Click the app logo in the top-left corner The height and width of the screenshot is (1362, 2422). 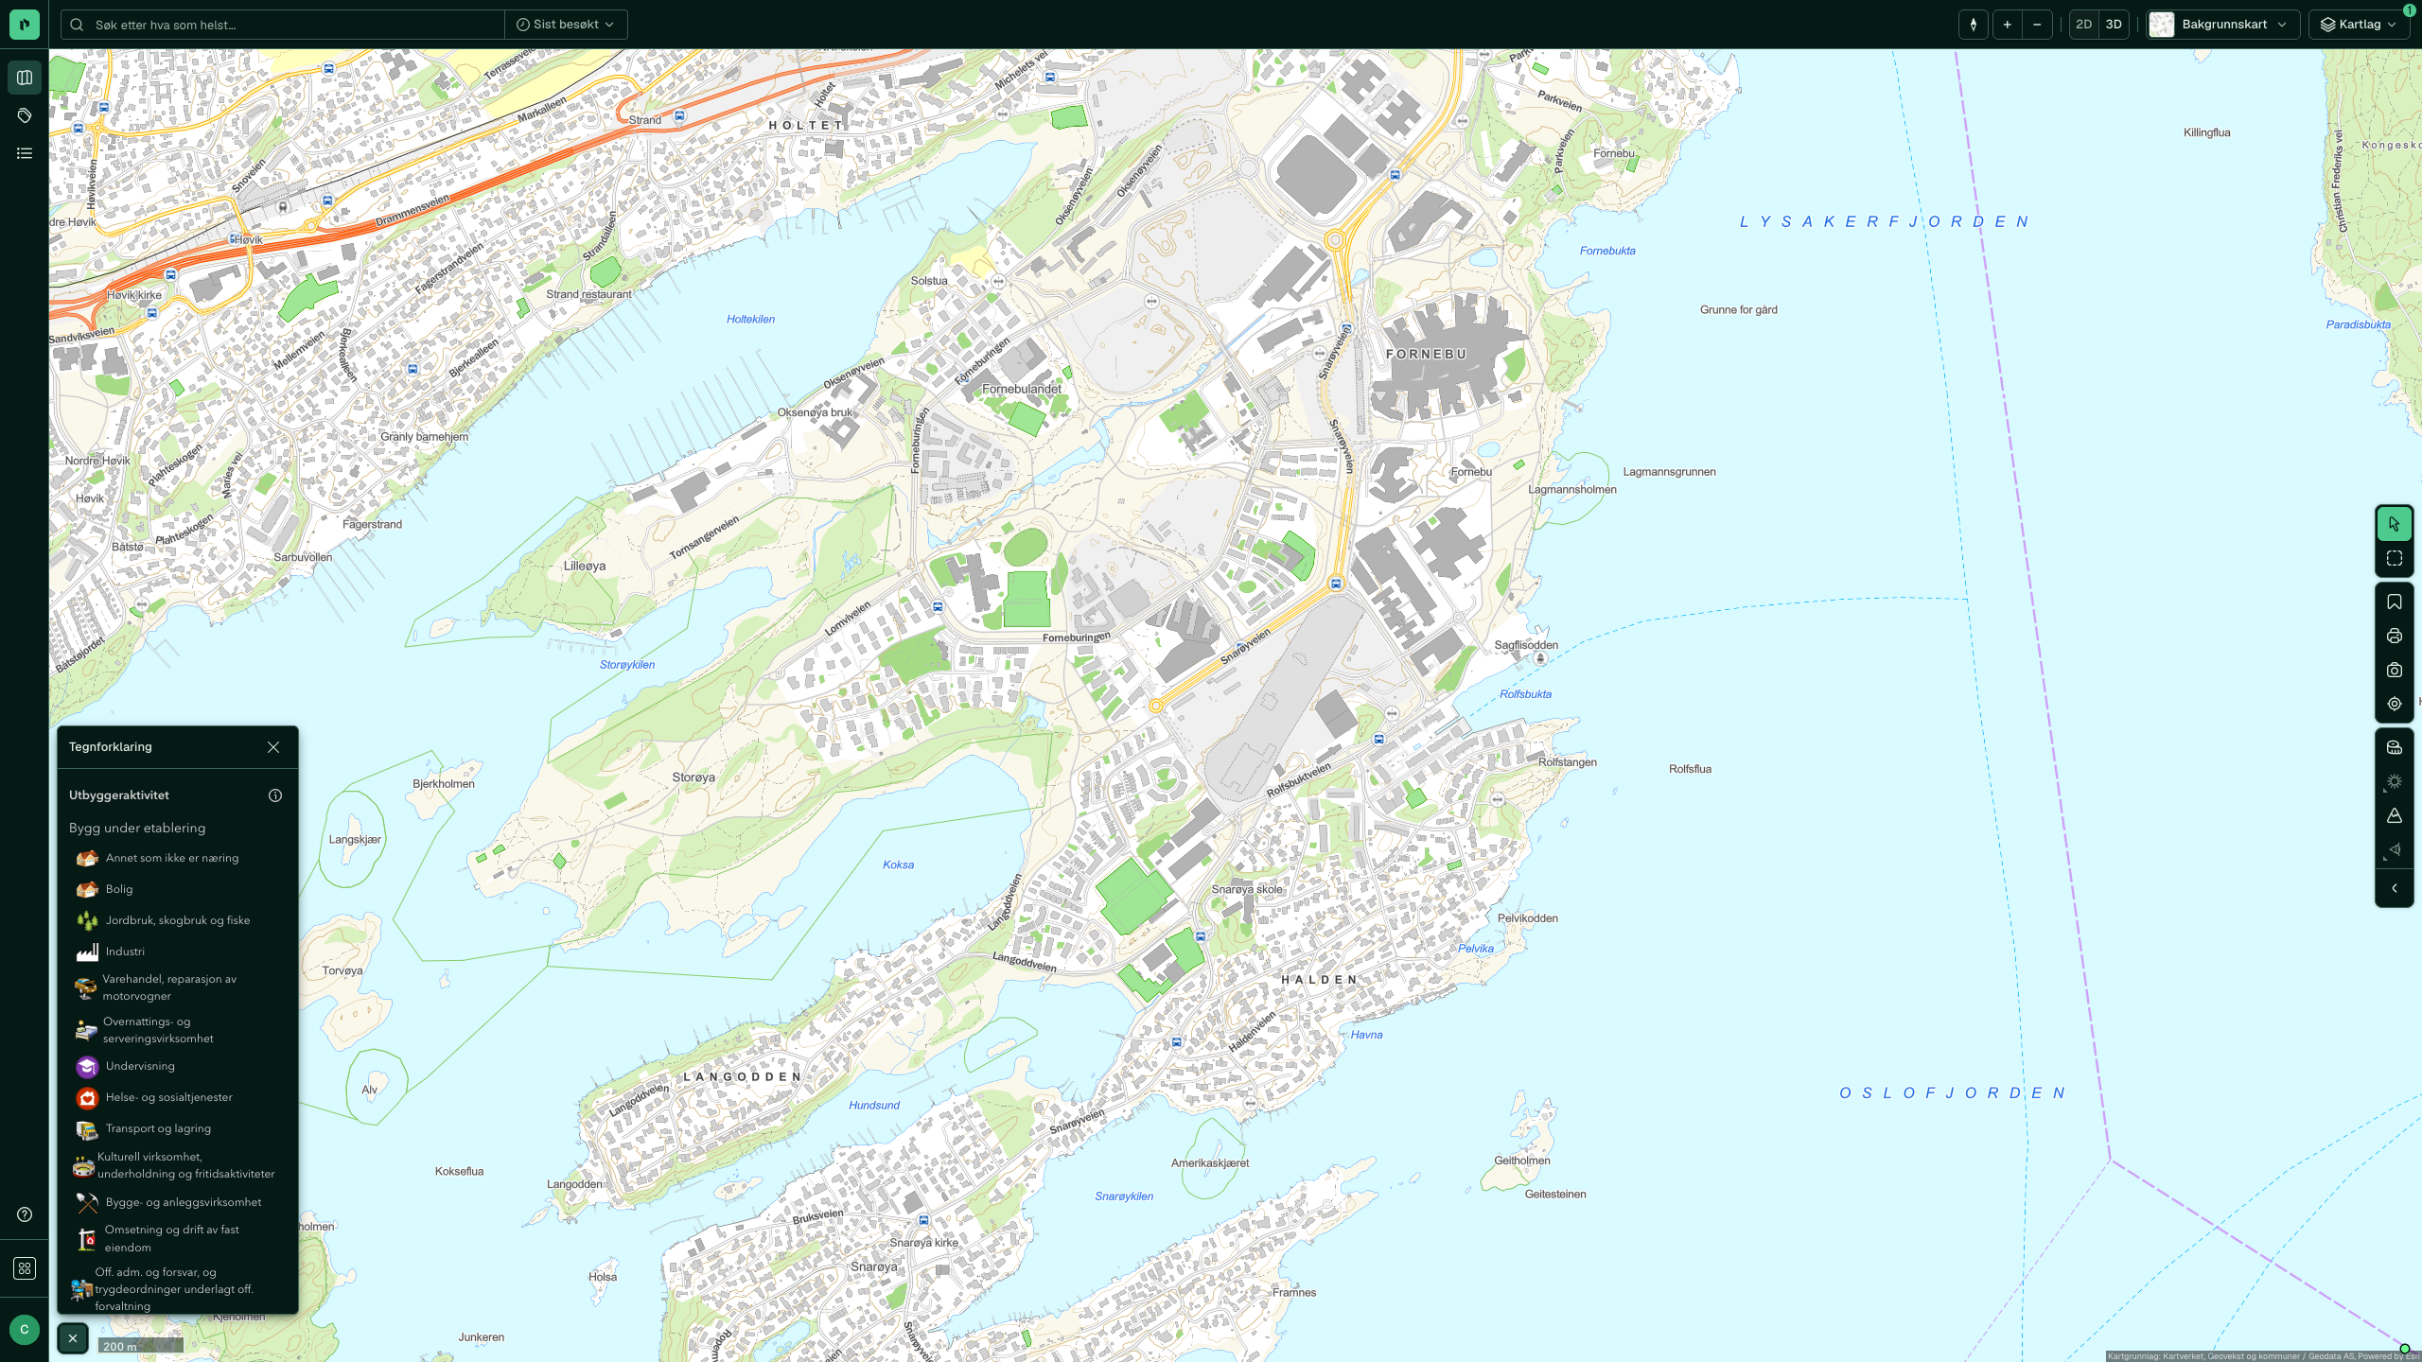point(25,25)
